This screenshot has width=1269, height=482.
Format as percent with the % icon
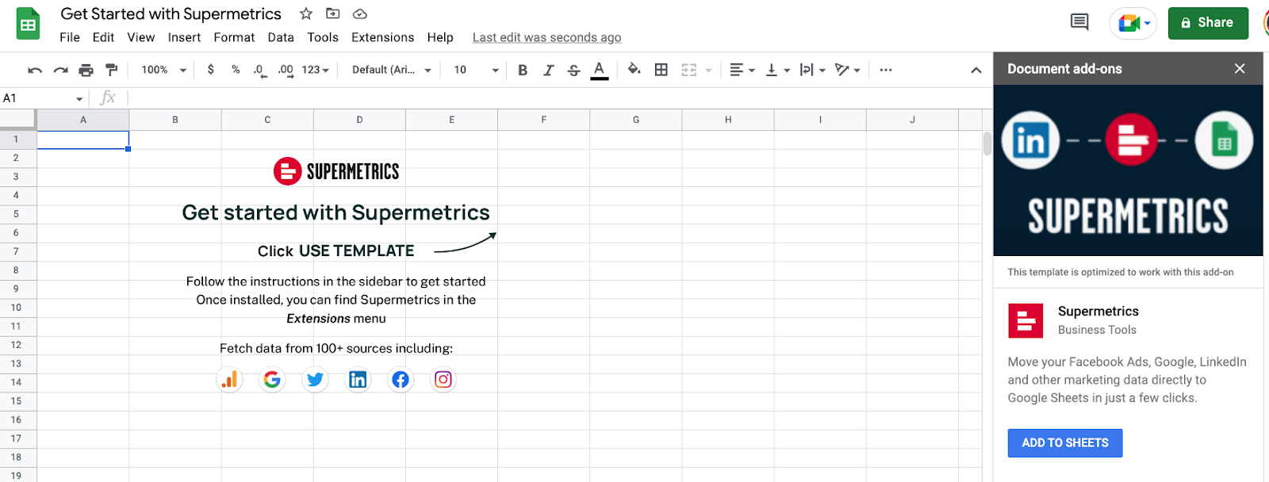pyautogui.click(x=236, y=70)
